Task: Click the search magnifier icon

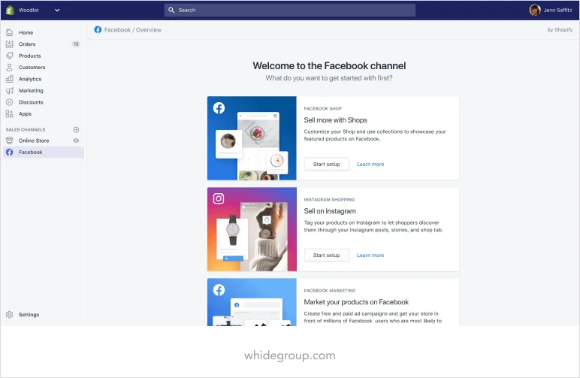Action: coord(171,10)
